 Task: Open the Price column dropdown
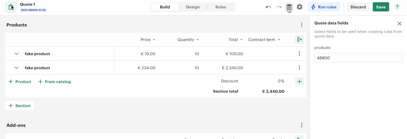pos(154,40)
